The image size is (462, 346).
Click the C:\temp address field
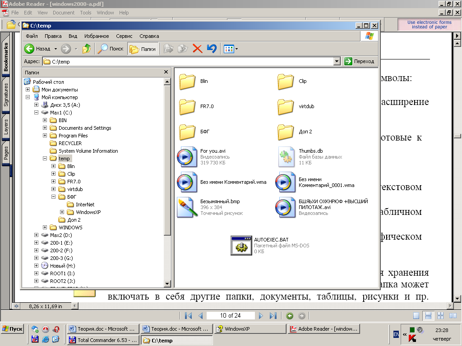(x=188, y=61)
